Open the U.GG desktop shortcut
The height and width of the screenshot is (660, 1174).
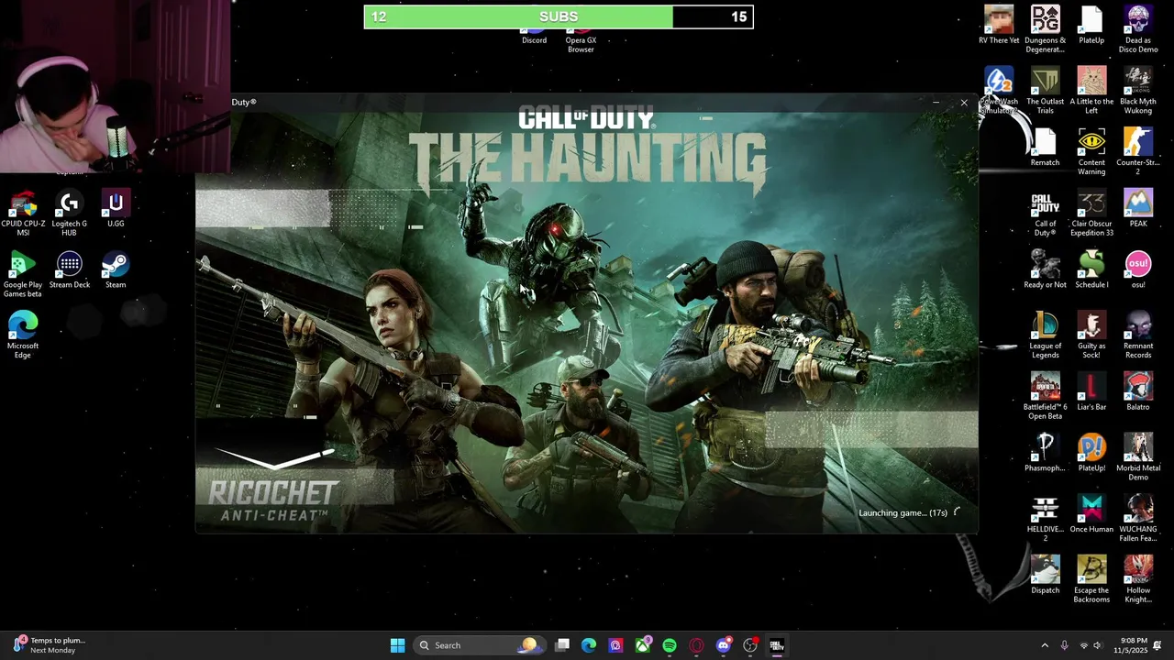116,208
